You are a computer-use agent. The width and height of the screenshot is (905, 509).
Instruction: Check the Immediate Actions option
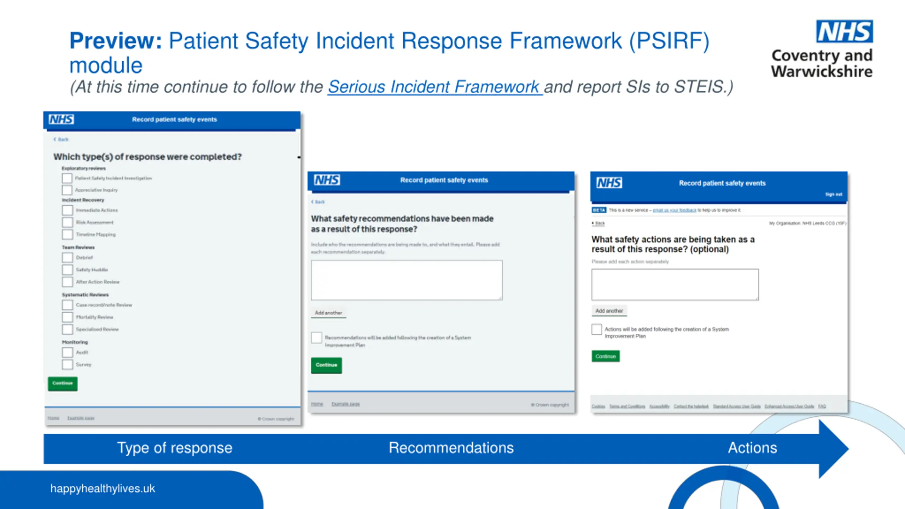68,210
